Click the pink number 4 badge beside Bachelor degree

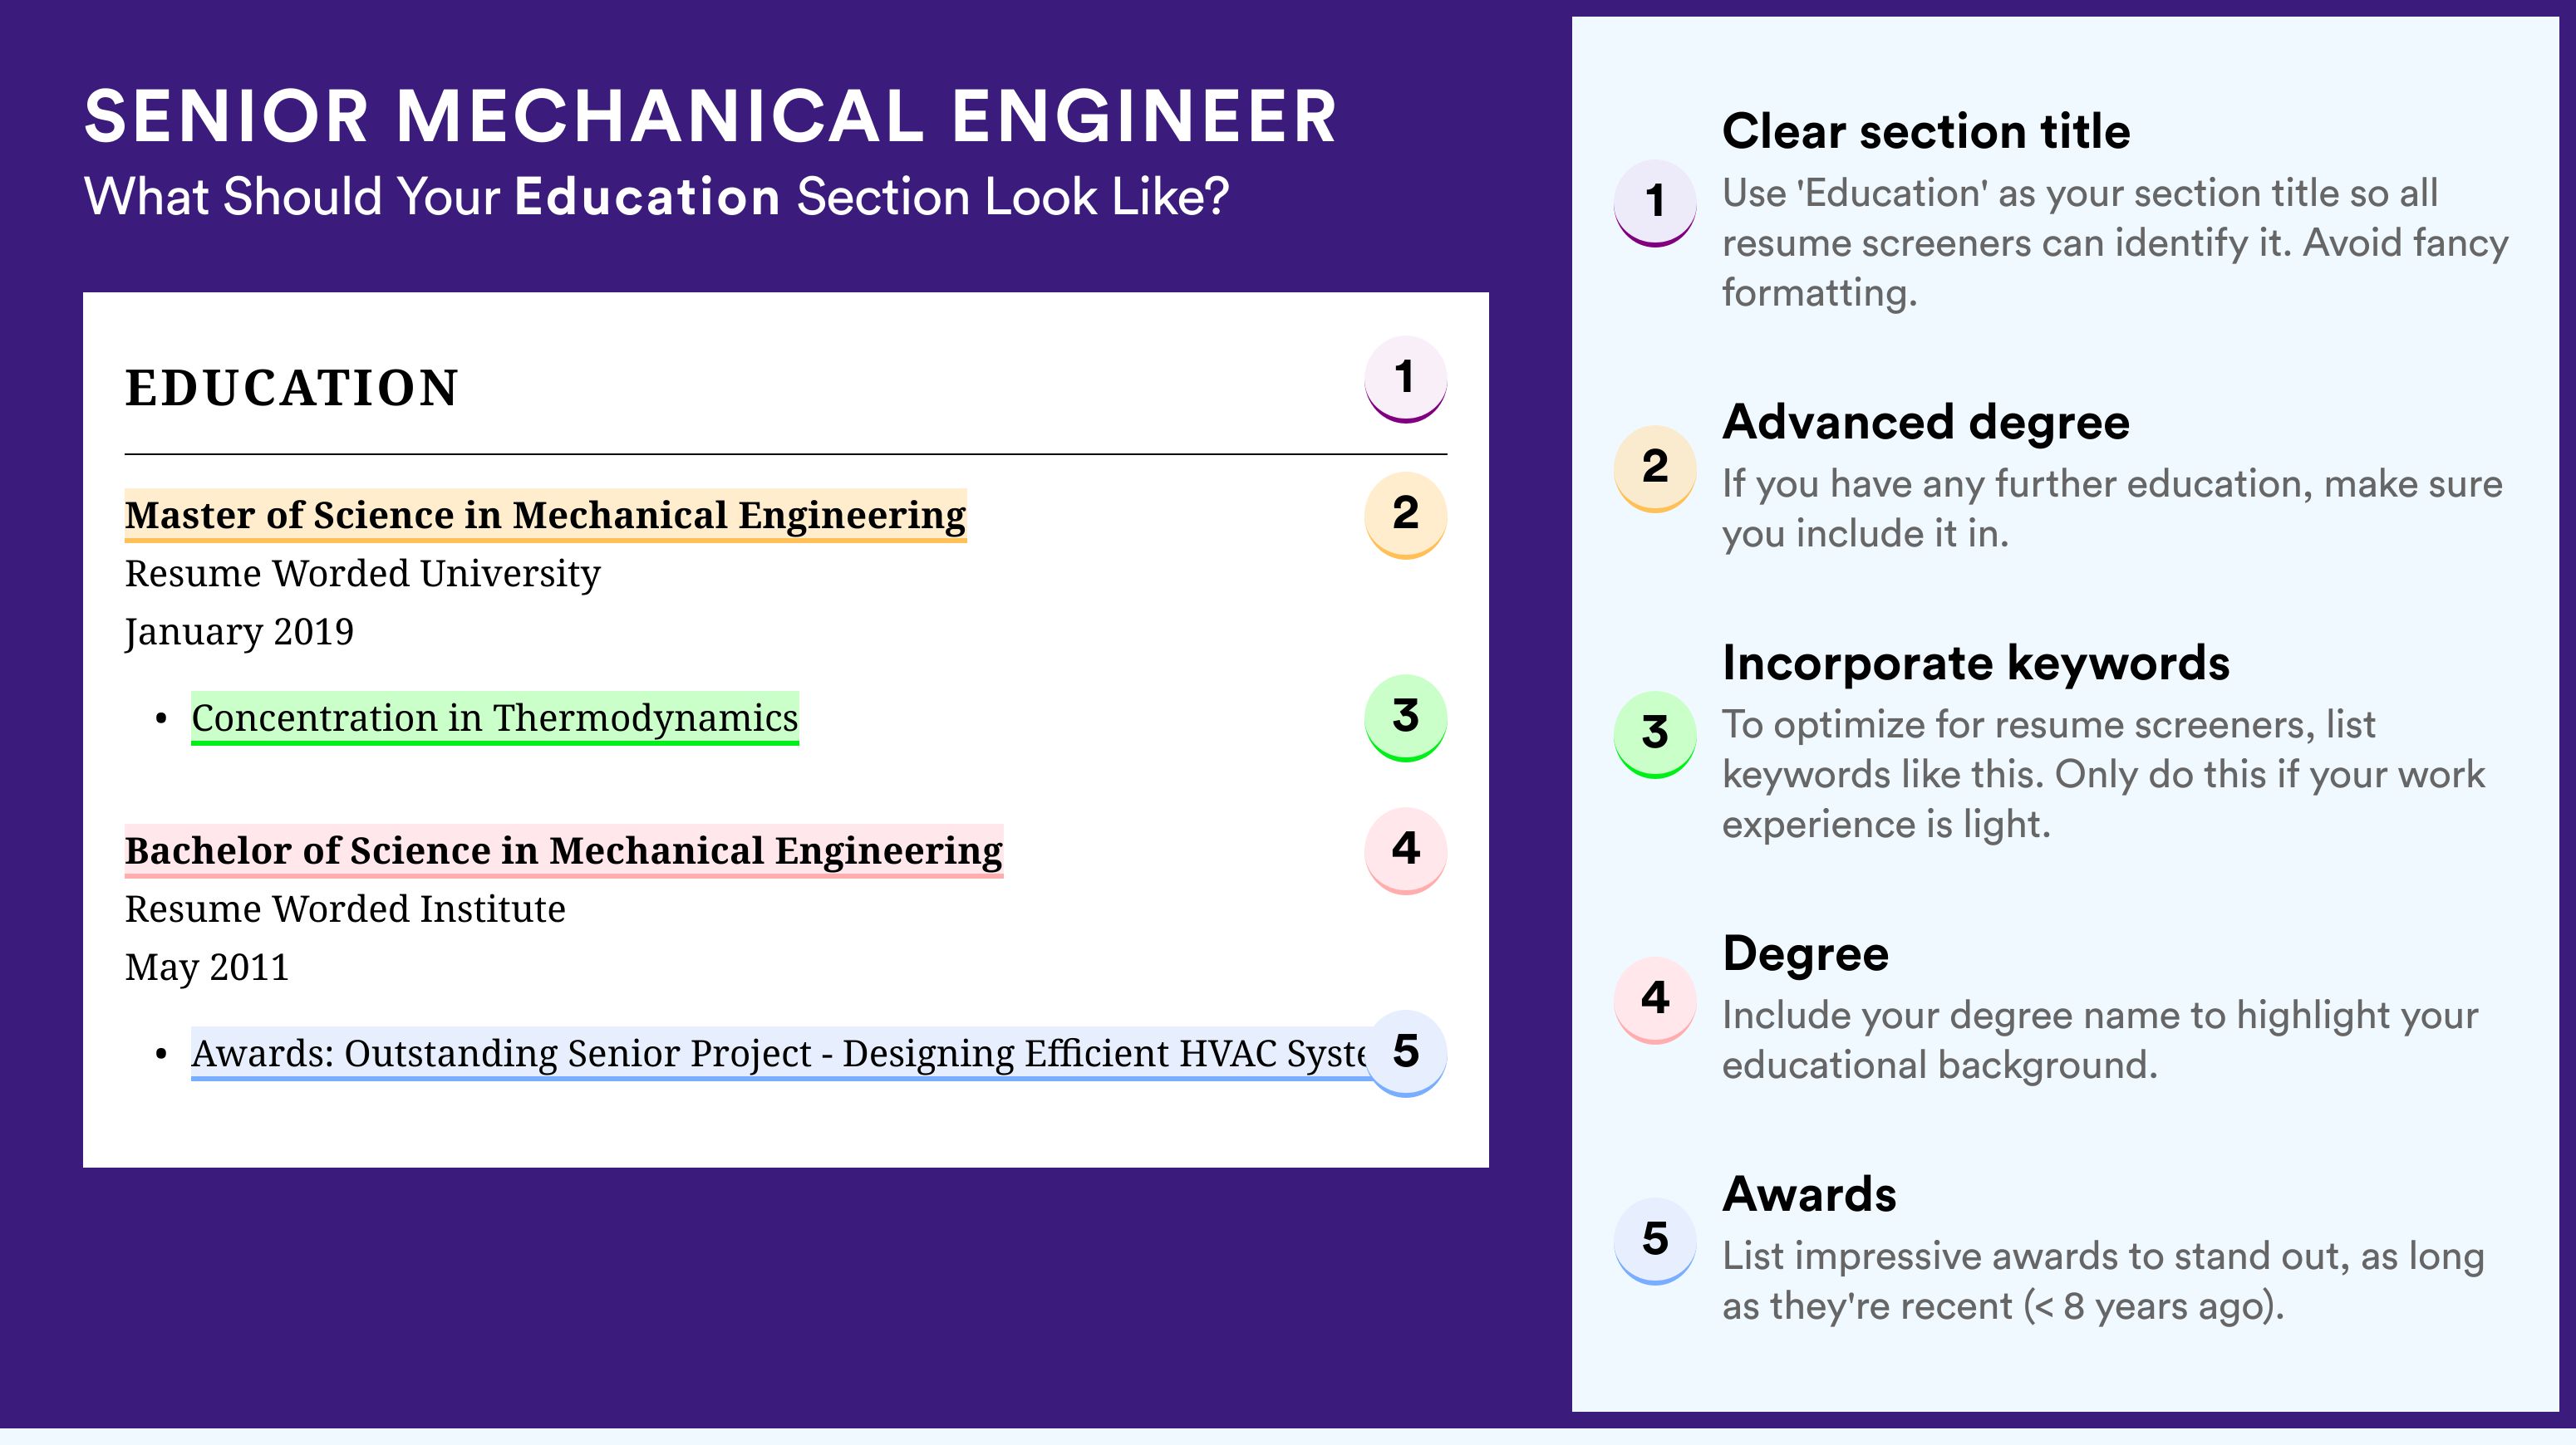(x=1405, y=850)
